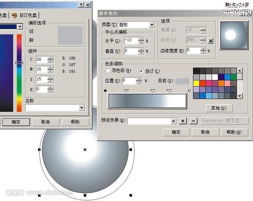Adjust the C value spinner
253x201 pixels.
point(50,60)
